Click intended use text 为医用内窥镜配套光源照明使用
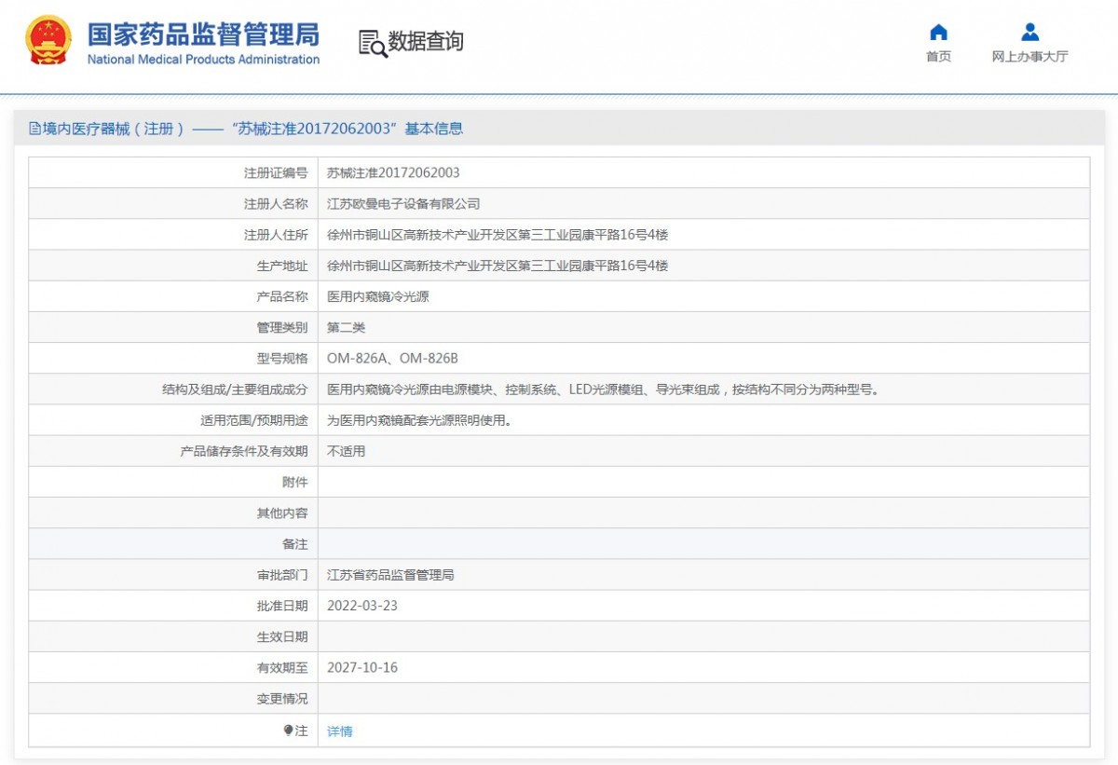The image size is (1118, 765). tap(419, 420)
